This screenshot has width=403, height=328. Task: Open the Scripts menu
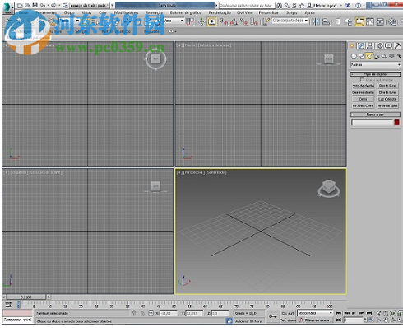pyautogui.click(x=292, y=12)
